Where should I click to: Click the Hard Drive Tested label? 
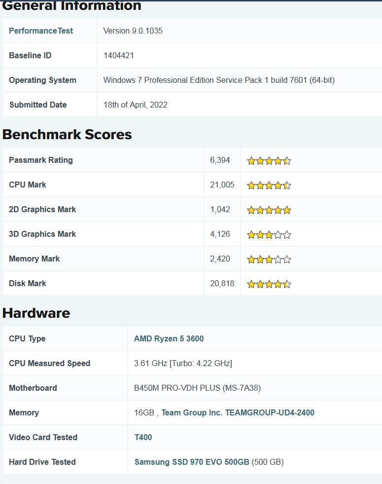click(42, 462)
